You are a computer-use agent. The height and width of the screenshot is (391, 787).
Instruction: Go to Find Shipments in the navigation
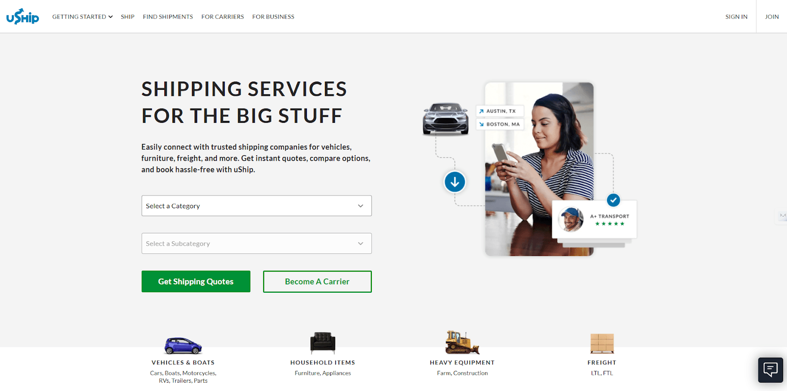point(168,17)
